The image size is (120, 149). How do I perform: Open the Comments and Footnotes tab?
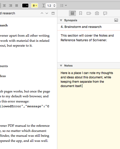(x=105, y=13)
